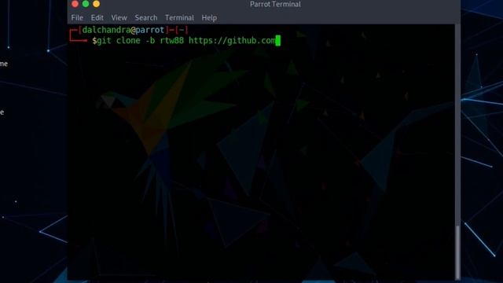
Task: Click the 'parrot' hostname in prompt
Action: coord(150,30)
